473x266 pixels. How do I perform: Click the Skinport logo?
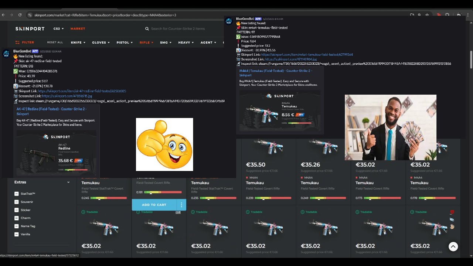point(30,28)
